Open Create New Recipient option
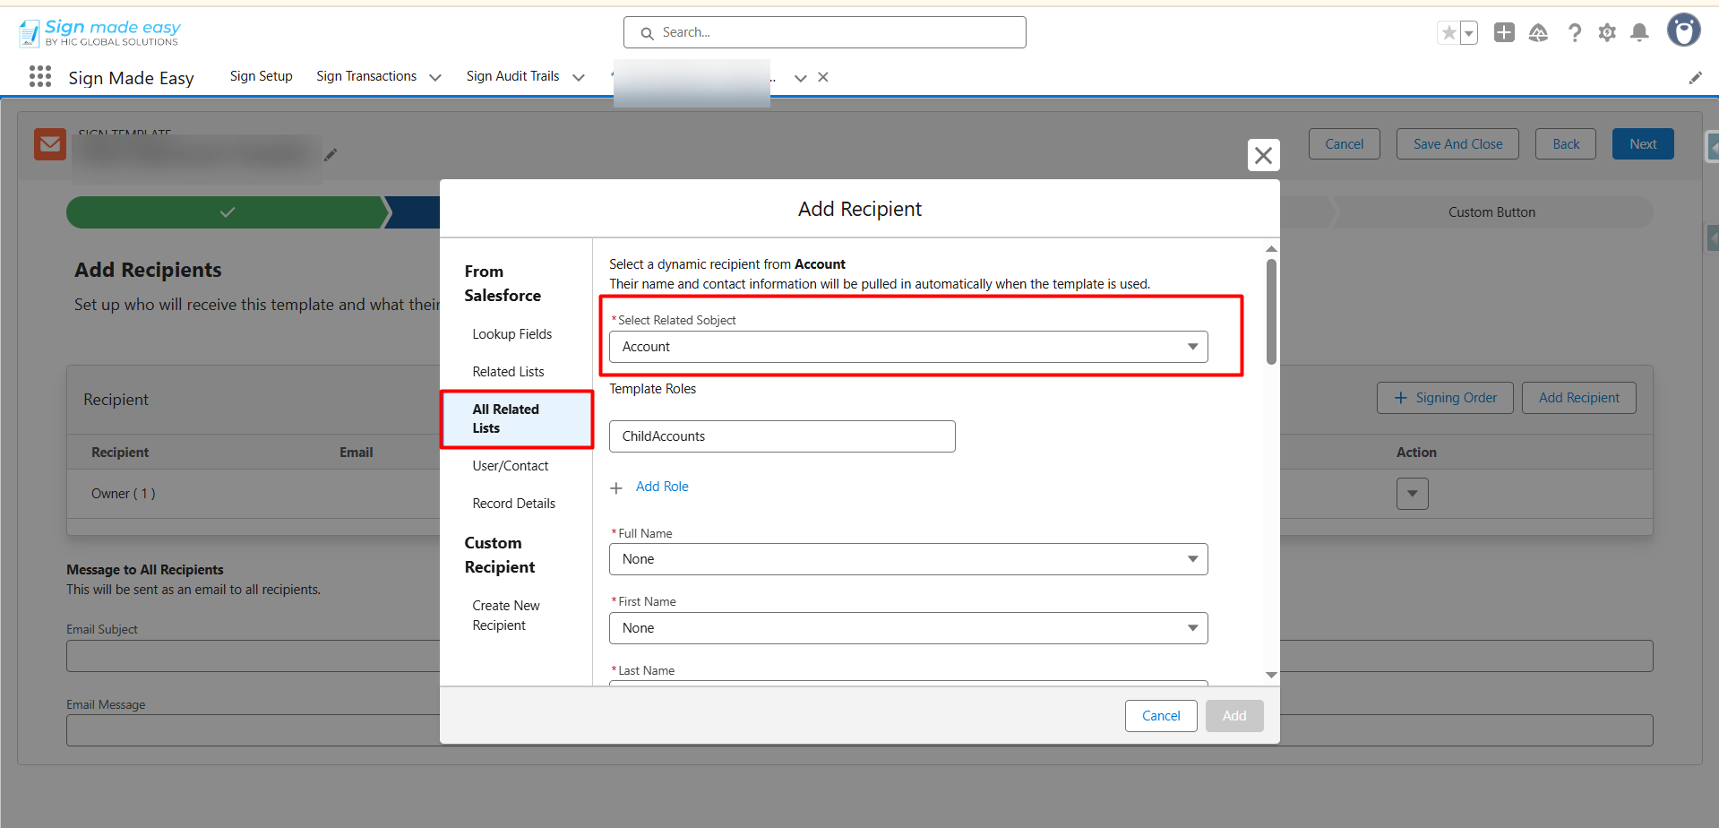The width and height of the screenshot is (1719, 828). pos(506,616)
